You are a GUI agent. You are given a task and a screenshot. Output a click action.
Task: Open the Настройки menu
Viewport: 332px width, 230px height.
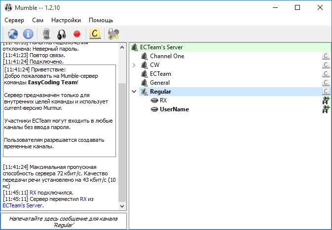click(66, 20)
